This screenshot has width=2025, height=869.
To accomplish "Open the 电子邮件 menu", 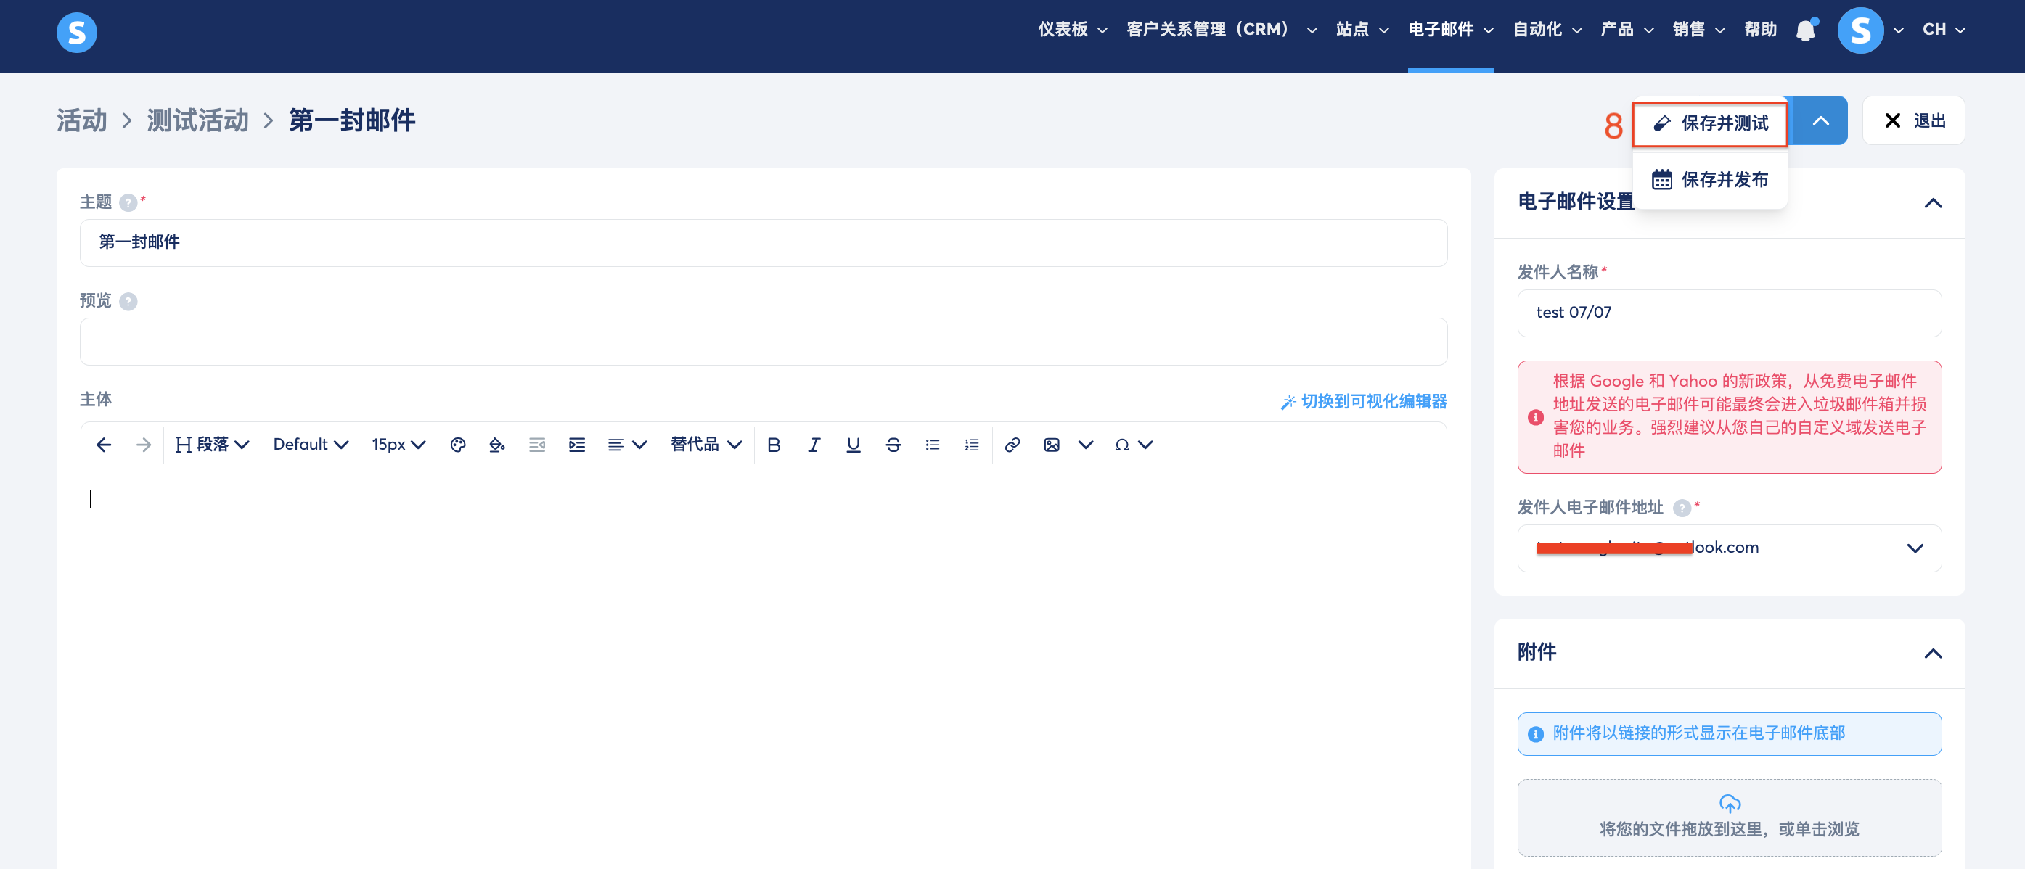I will [1450, 30].
